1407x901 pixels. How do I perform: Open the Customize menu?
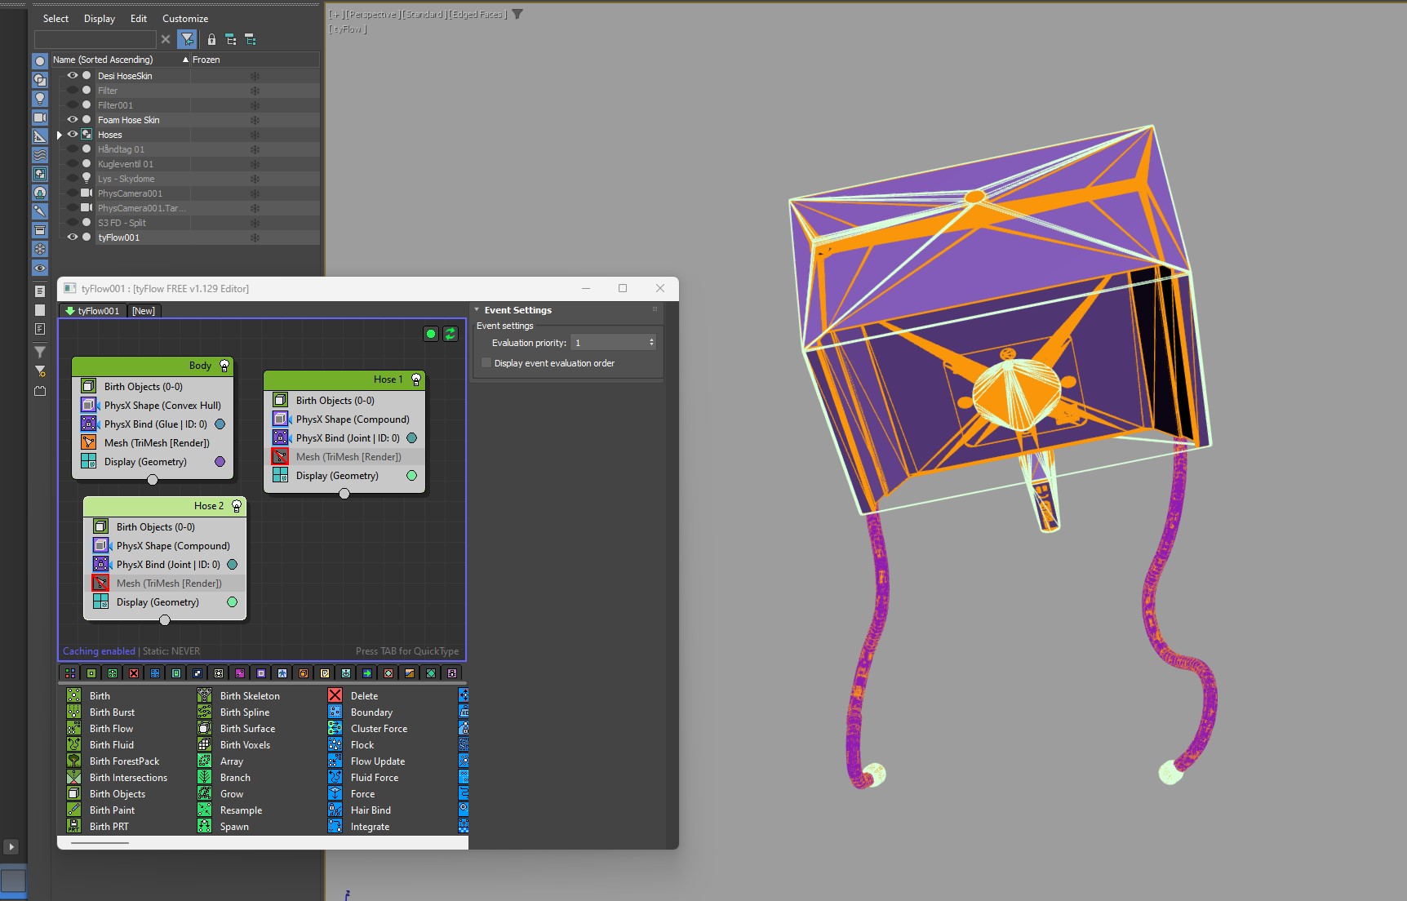(x=185, y=18)
